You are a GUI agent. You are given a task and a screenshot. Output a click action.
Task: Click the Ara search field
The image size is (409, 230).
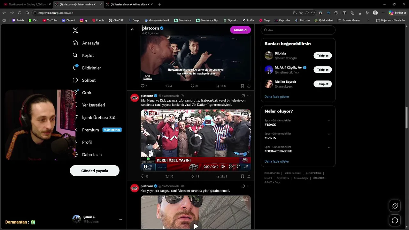(298, 30)
